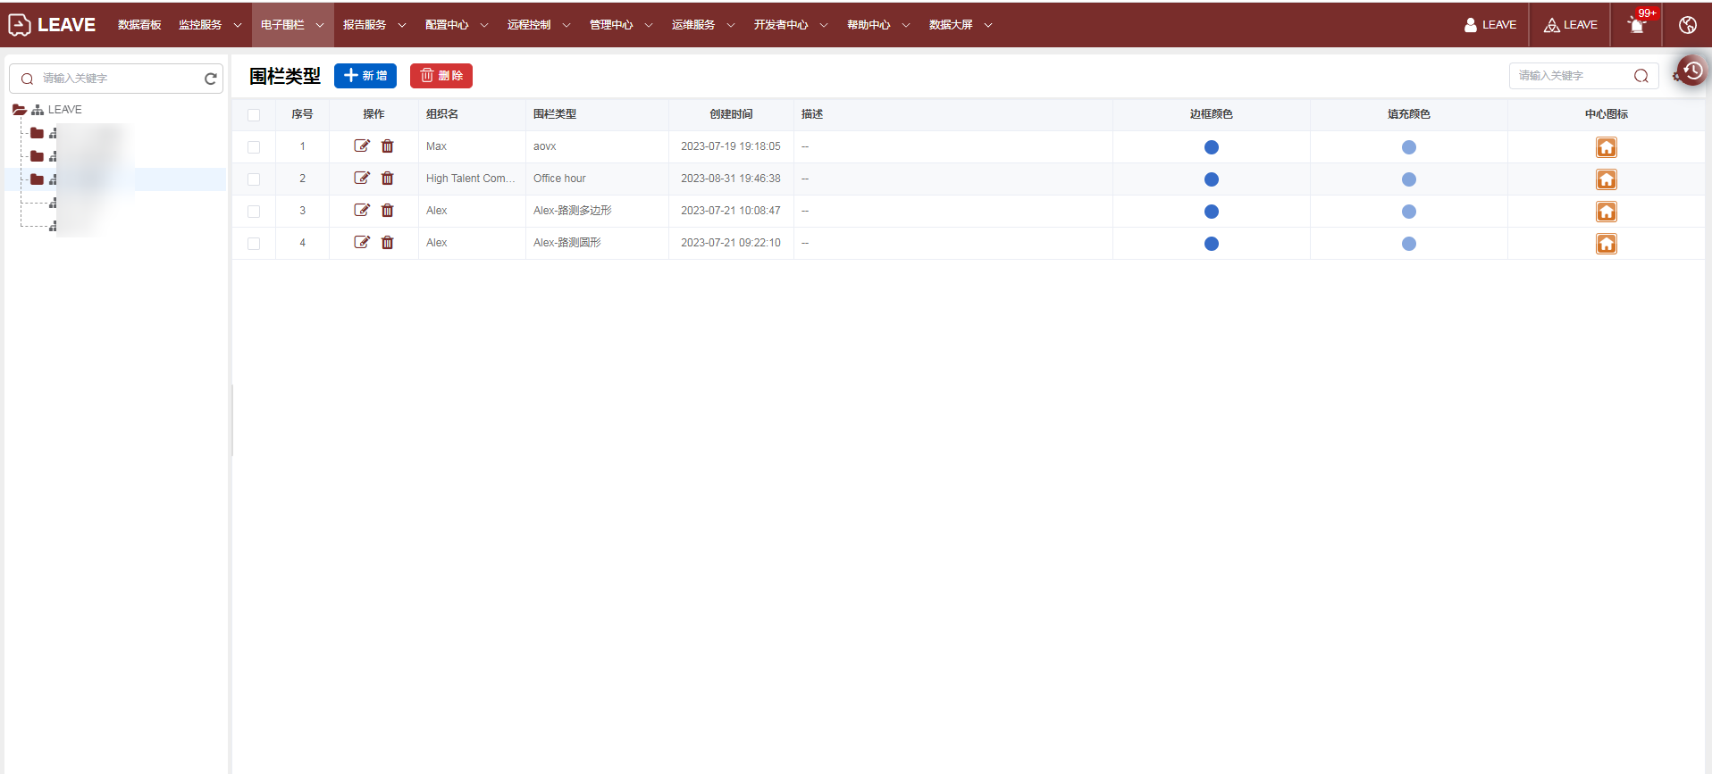This screenshot has width=1712, height=774.
Task: Click the history clock icon at top right
Action: coord(1692,71)
